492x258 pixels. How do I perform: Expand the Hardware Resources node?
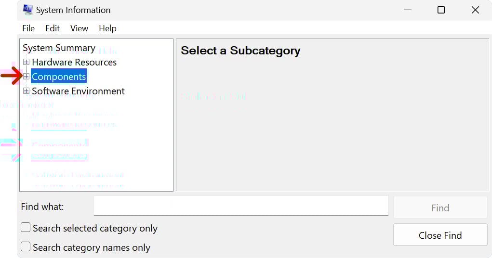click(27, 62)
